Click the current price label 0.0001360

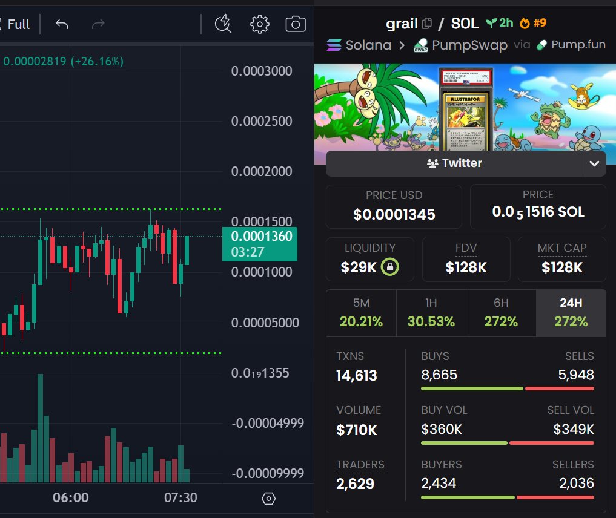coord(260,244)
